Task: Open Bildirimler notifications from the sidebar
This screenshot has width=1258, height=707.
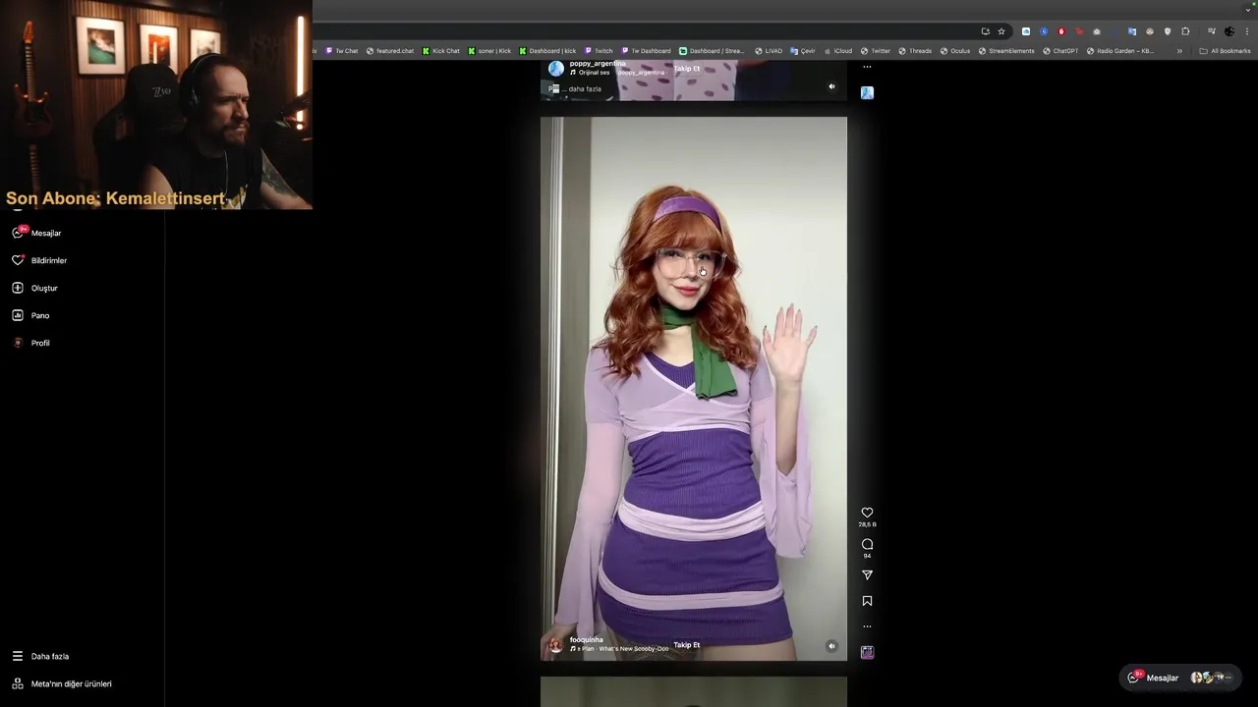Action: point(39,260)
